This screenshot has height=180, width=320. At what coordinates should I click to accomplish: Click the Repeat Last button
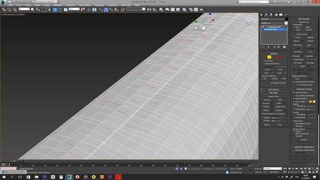(304, 22)
